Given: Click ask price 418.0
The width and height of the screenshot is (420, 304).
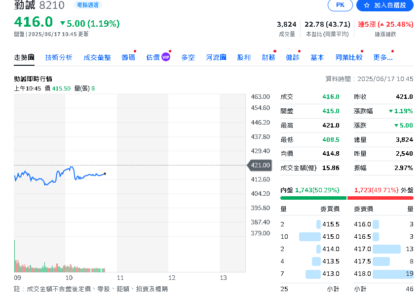Looking at the screenshot, I should tap(362, 274).
